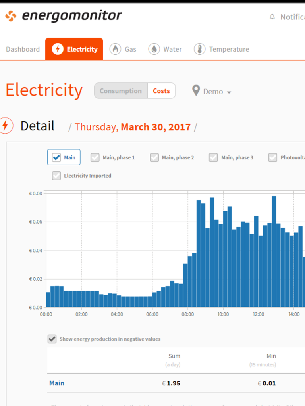Click the notification bell icon
This screenshot has width=305, height=406.
[272, 17]
